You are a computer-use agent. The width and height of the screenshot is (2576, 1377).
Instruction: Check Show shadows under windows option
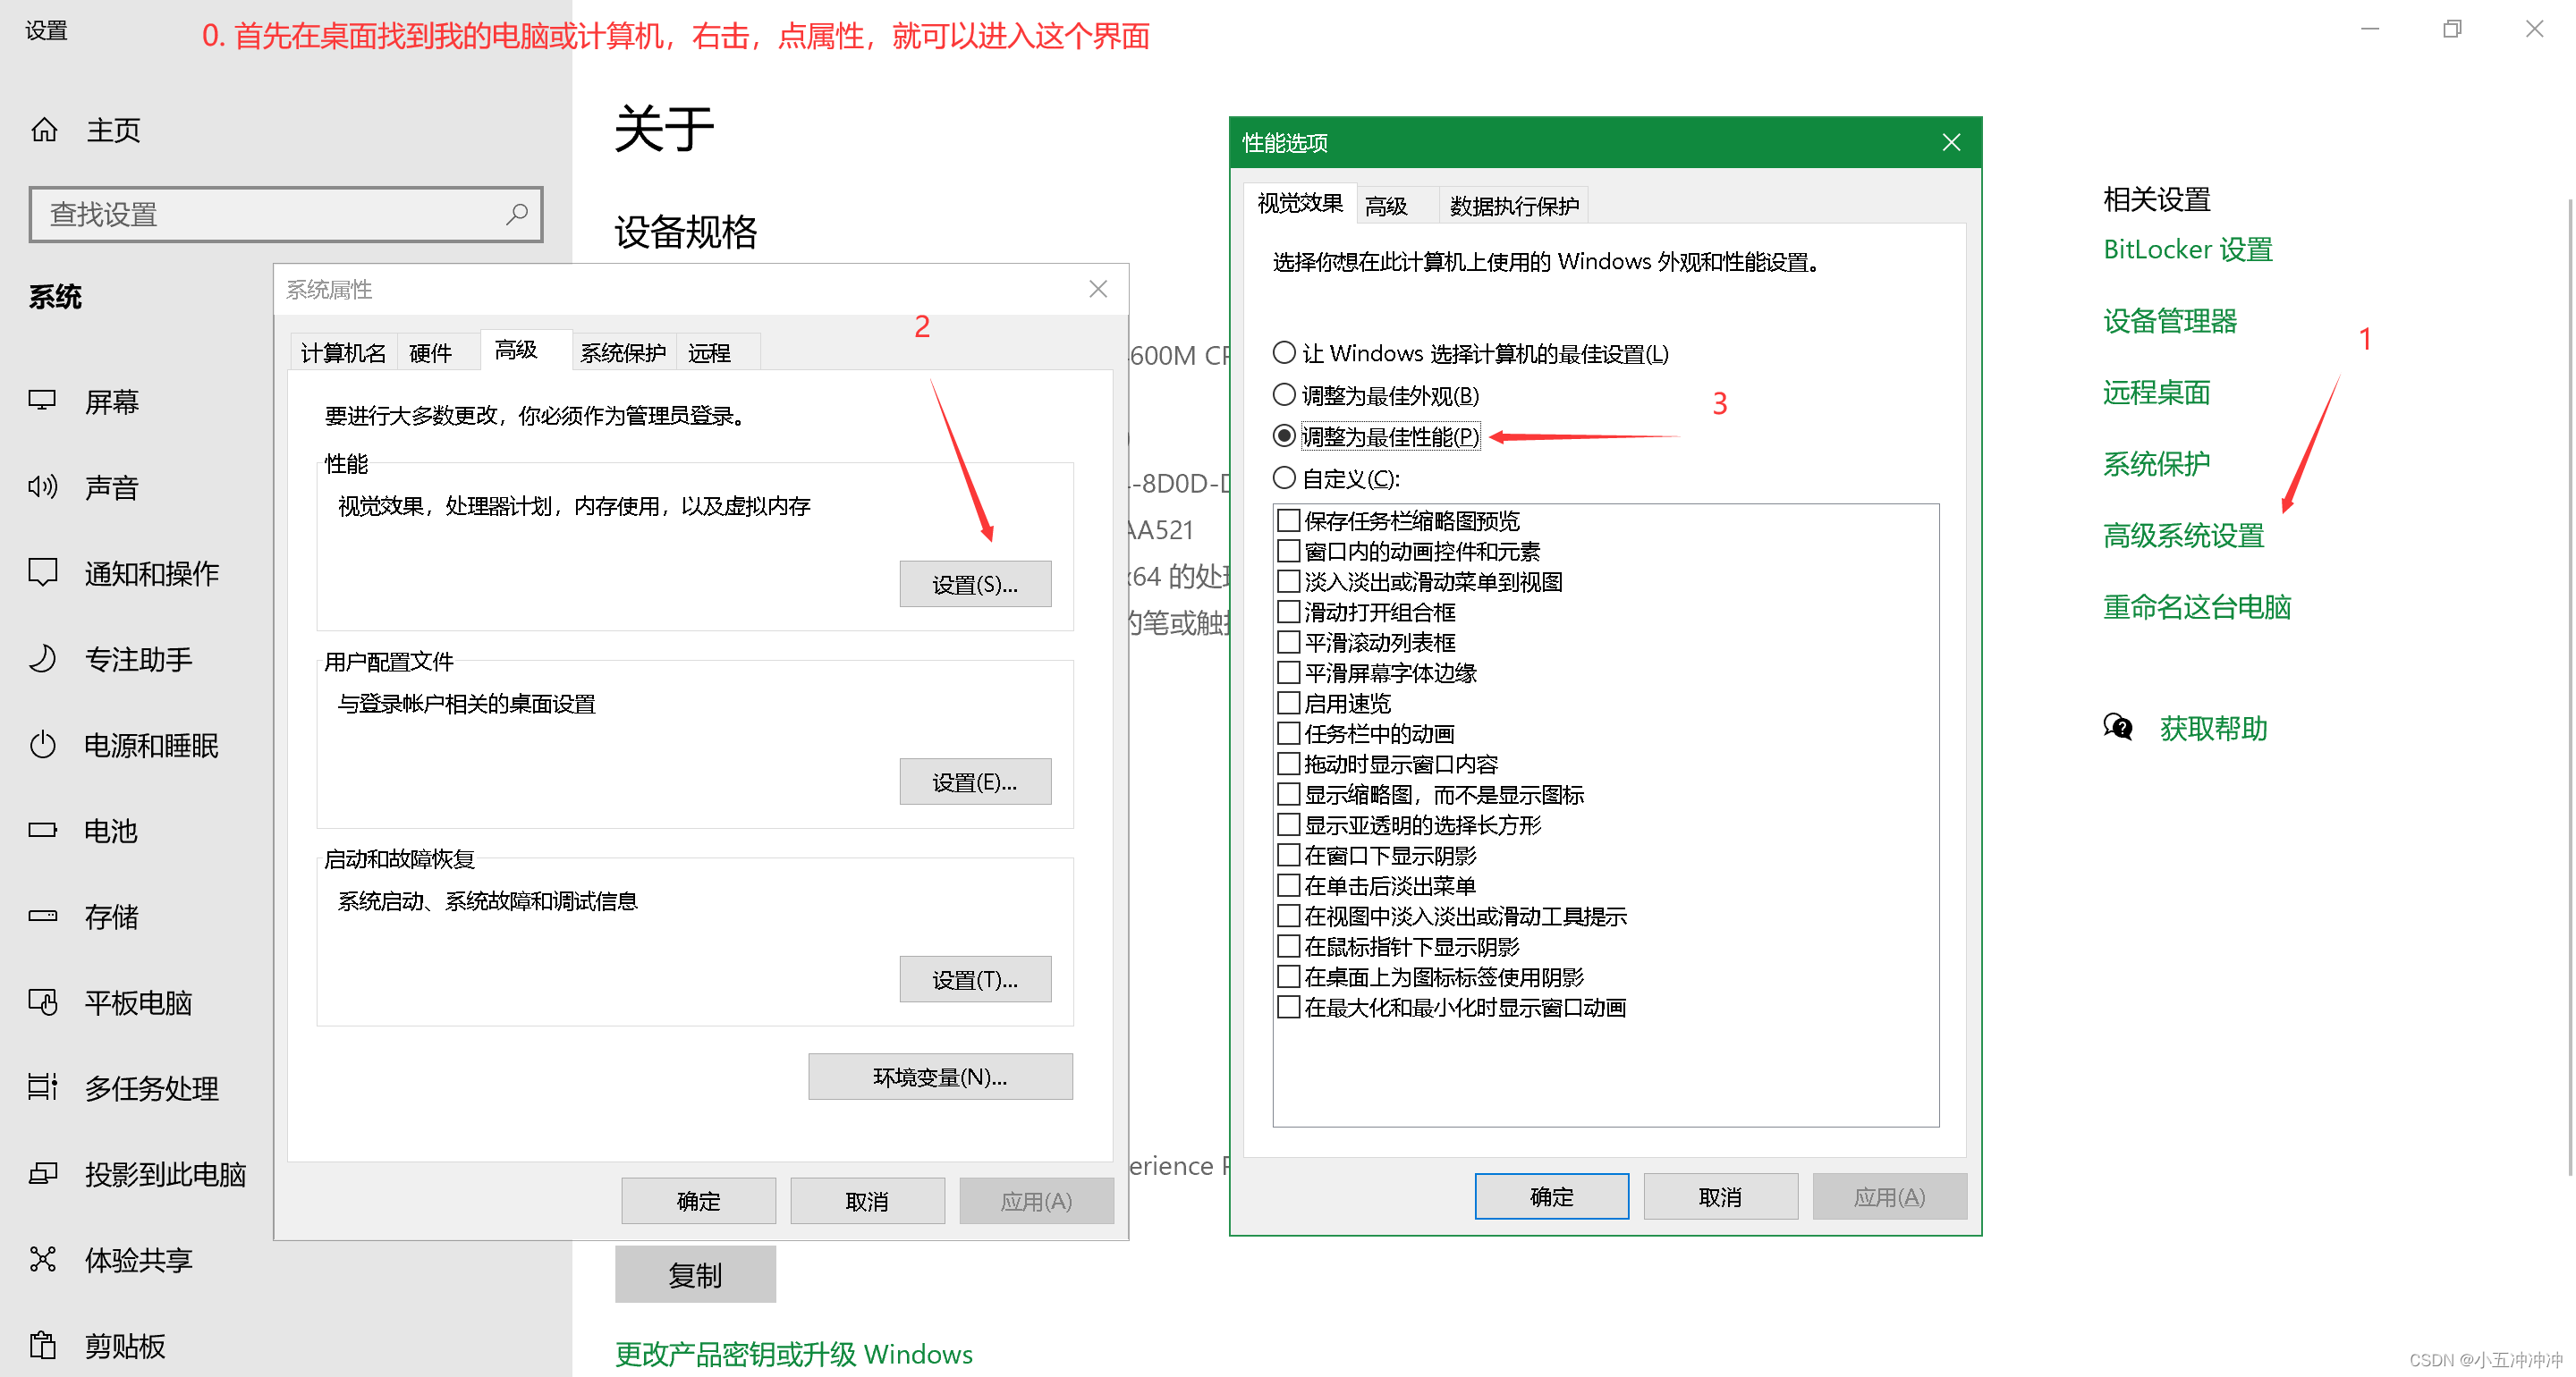click(1289, 855)
